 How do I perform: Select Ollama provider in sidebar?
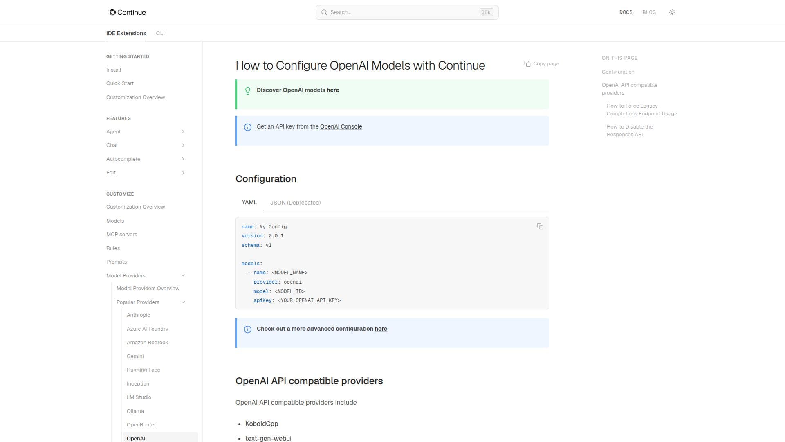(x=135, y=411)
